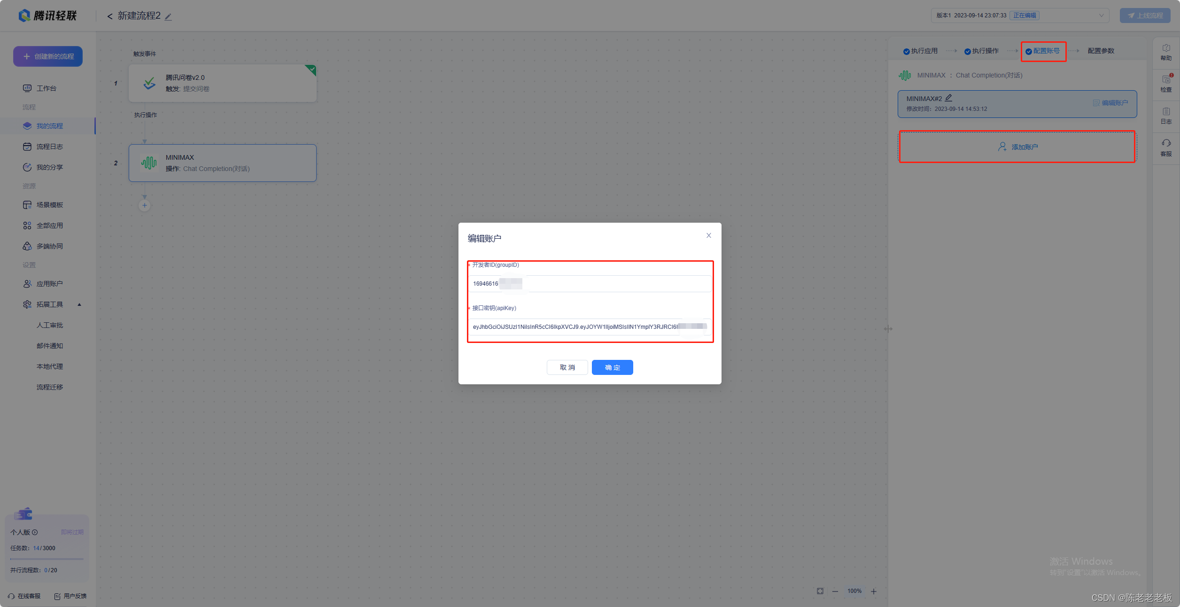
Task: Click 编辑账户 link
Action: (1110, 103)
